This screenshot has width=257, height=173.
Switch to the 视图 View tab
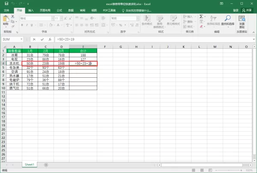pos(94,10)
